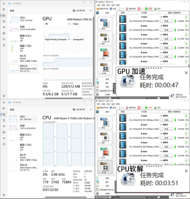The width and height of the screenshot is (190, 199).
Task: Toggle after-conversion checkbox in CPU软解 Format Factory status bar
Action: tap(159, 197)
